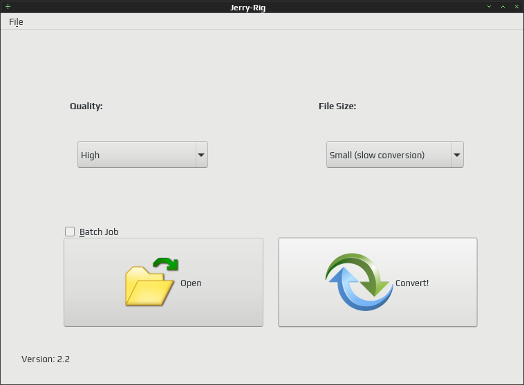
Task: Click the green plus icon in title bar
Action: click(x=8, y=6)
